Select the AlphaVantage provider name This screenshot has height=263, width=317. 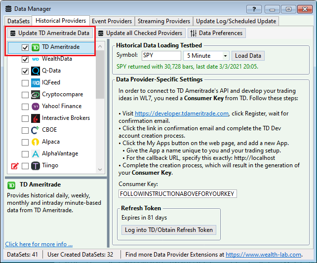[x=60, y=154]
